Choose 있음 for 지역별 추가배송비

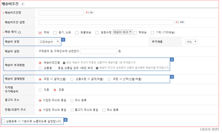pos(40,90)
